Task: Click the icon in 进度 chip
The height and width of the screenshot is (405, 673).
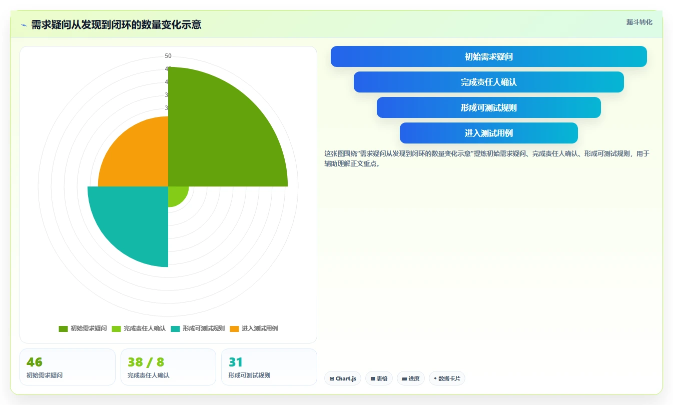Action: (x=404, y=379)
